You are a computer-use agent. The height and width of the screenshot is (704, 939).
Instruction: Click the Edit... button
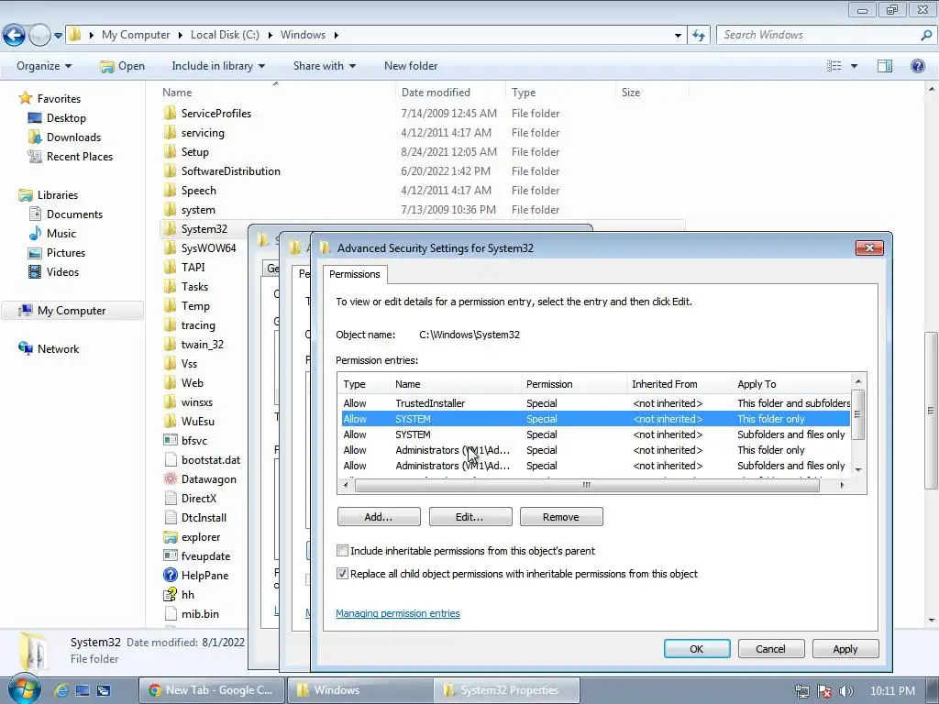point(470,517)
